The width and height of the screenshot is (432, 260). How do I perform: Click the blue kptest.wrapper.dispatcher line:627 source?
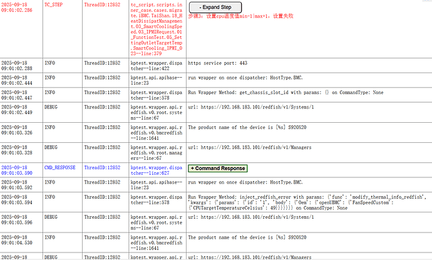tap(155, 171)
